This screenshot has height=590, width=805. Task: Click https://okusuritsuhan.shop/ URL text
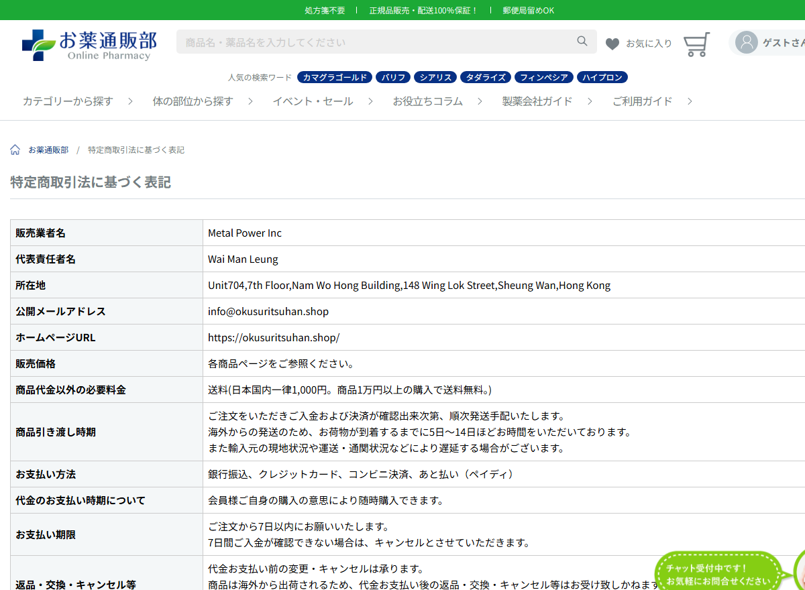[x=274, y=338]
